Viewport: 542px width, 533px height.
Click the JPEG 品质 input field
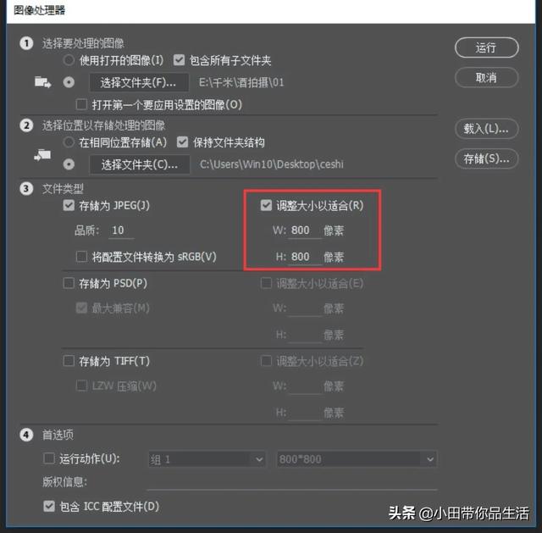[121, 230]
